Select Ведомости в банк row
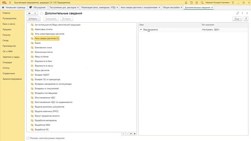 click(44, 61)
